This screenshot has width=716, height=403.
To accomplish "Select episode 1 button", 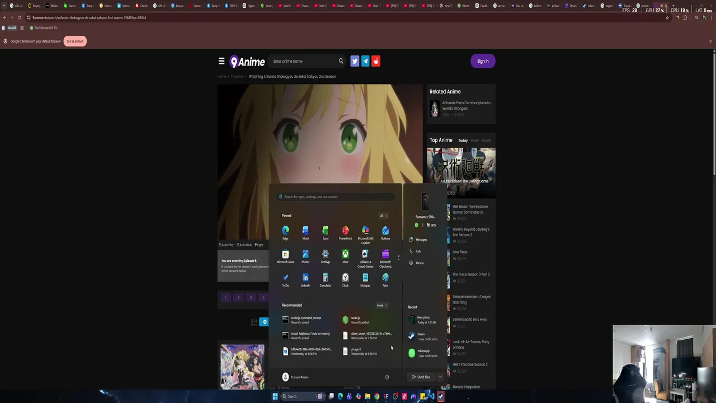I will 225,298.
